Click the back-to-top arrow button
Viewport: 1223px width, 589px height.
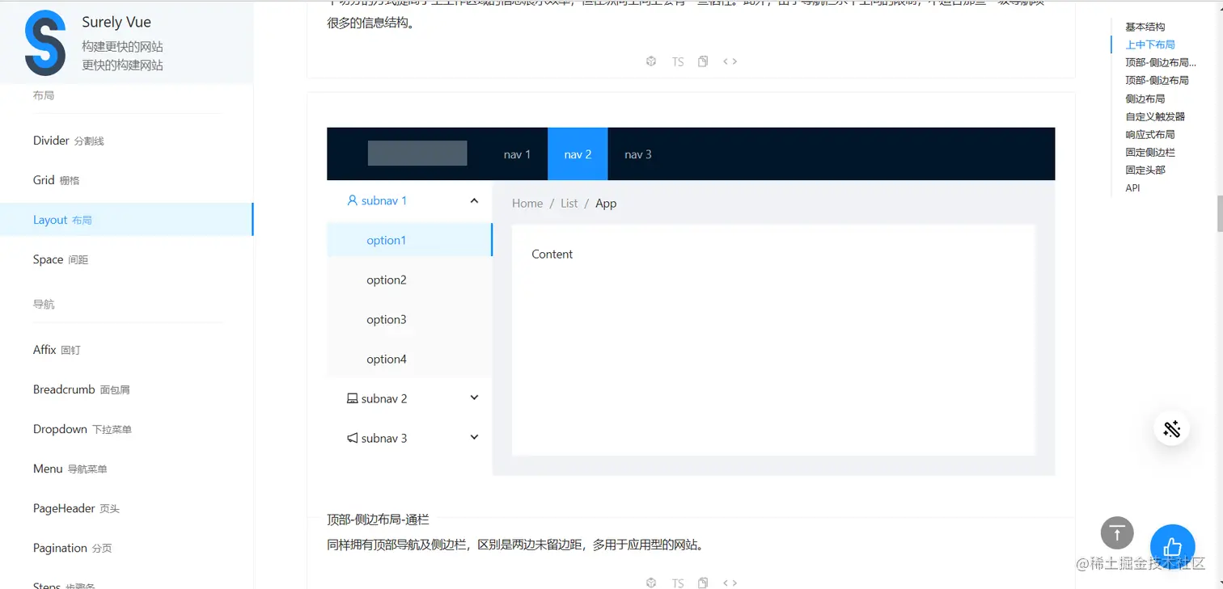(1117, 533)
